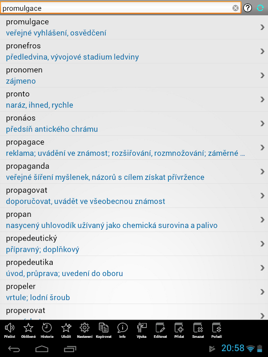The height and width of the screenshot is (357, 268).
Task: Tap the Smazat delete icon
Action: 198,329
